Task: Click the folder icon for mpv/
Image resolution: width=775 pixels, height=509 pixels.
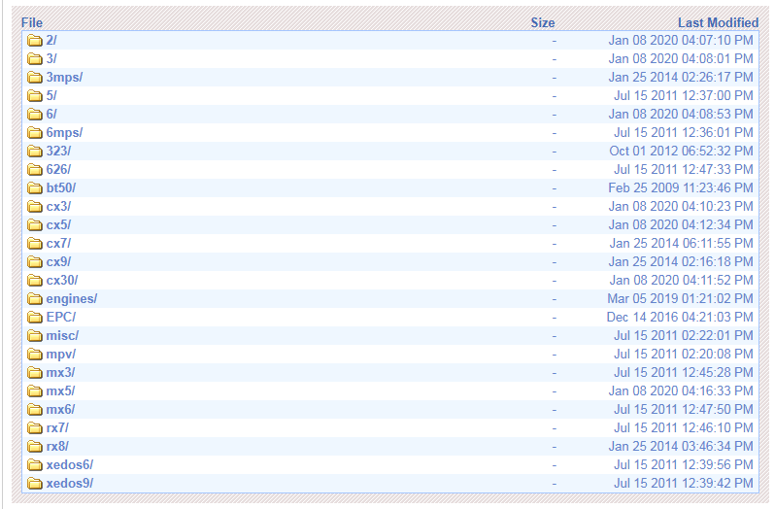Action: pos(35,355)
